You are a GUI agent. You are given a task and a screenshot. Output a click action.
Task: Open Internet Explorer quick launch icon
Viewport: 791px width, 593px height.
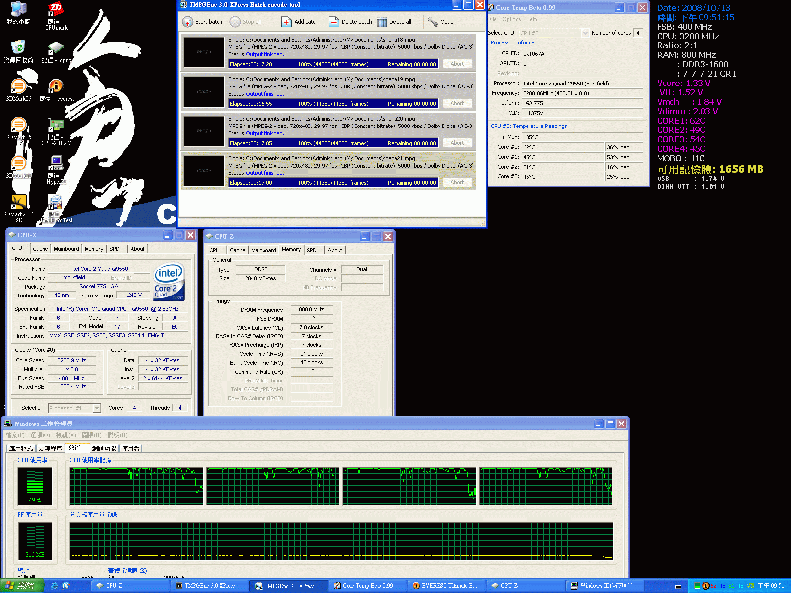coord(54,586)
